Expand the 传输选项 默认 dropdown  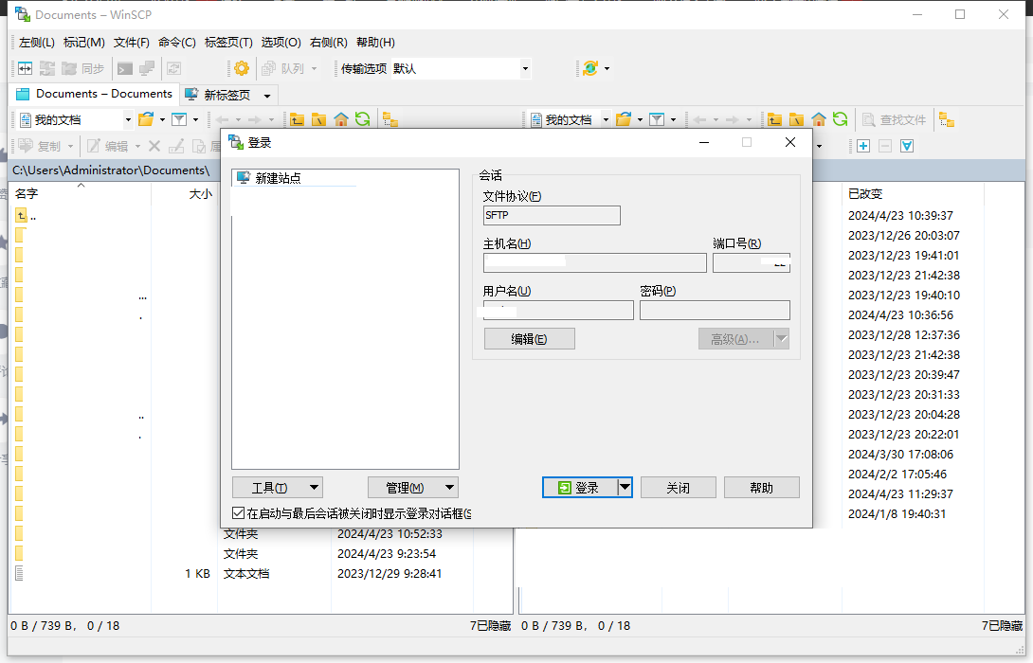[525, 68]
